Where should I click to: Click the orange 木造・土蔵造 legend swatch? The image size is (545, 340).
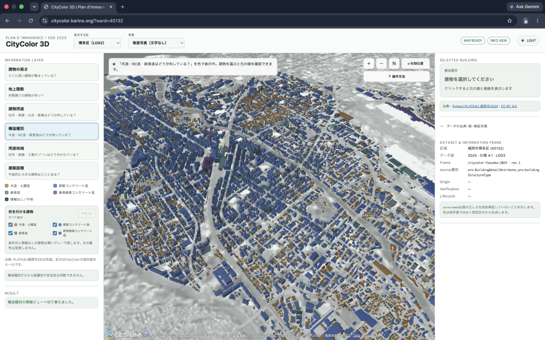pos(6,186)
